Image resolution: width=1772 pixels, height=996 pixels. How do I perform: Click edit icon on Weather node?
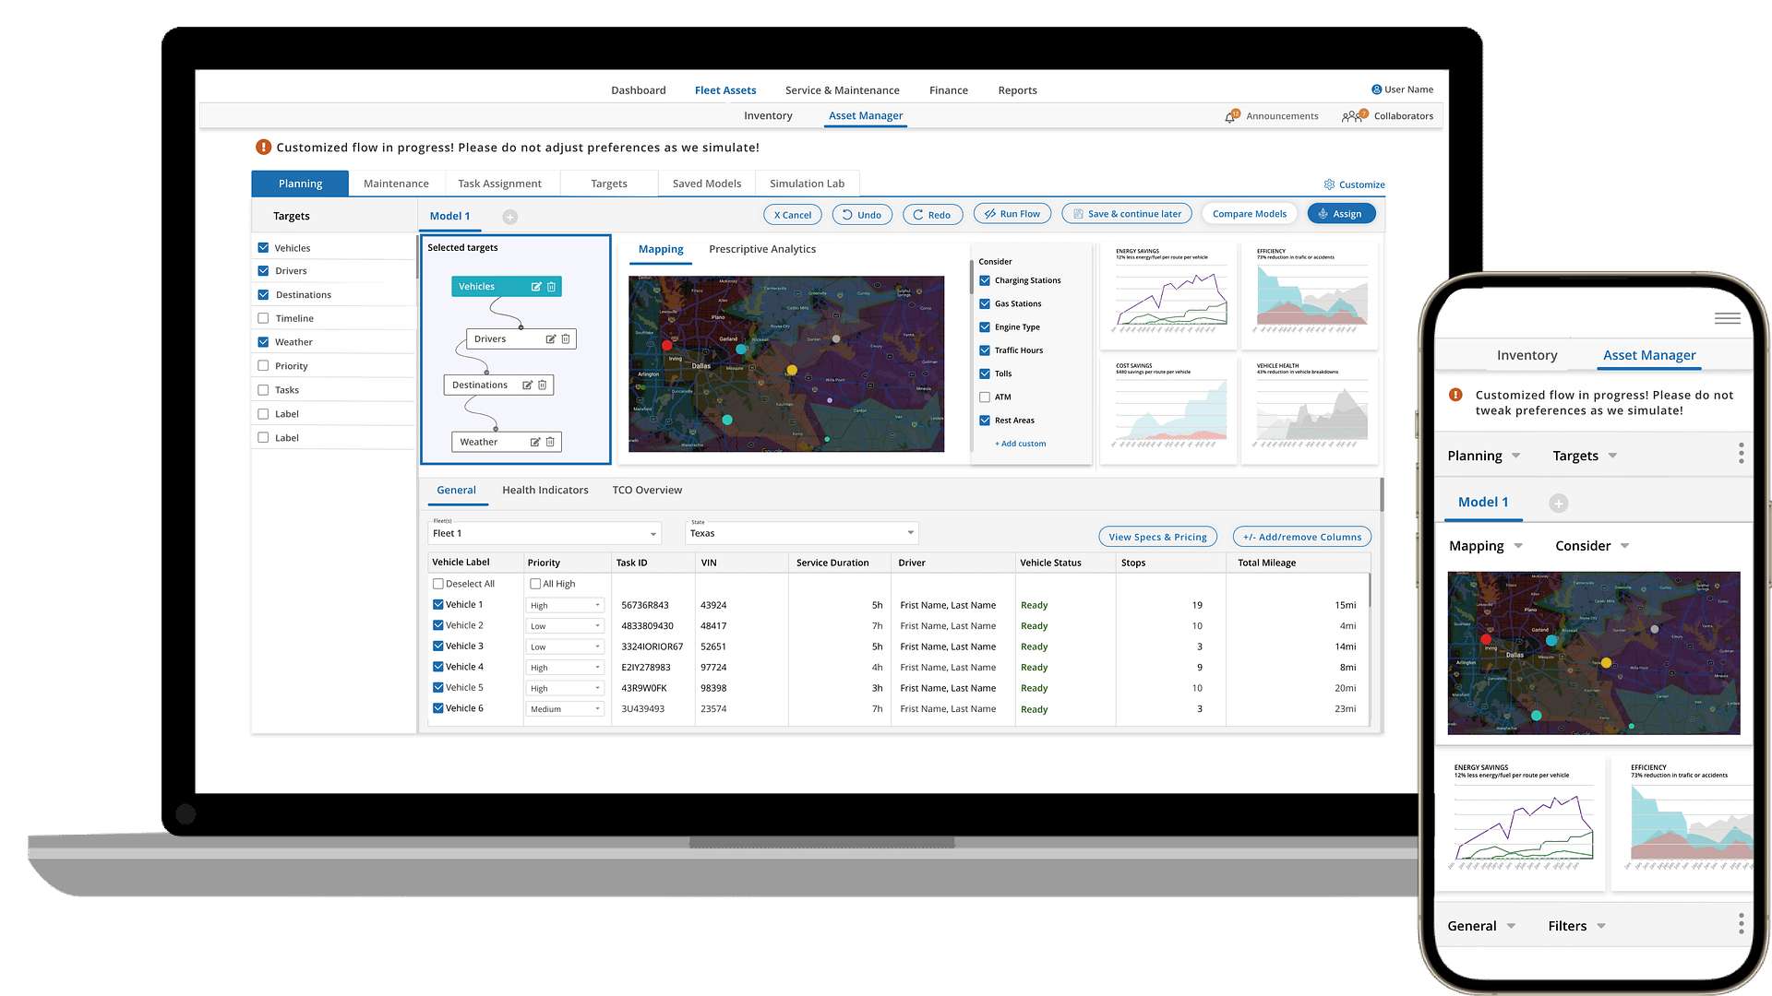pyautogui.click(x=534, y=443)
